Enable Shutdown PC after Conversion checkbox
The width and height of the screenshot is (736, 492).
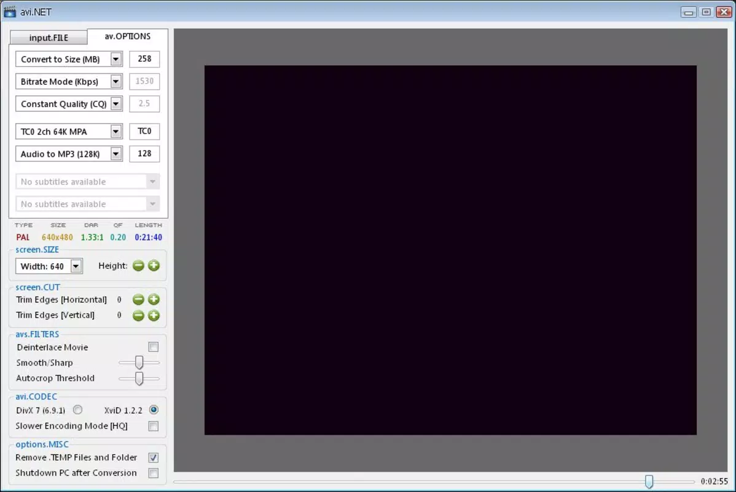point(154,473)
